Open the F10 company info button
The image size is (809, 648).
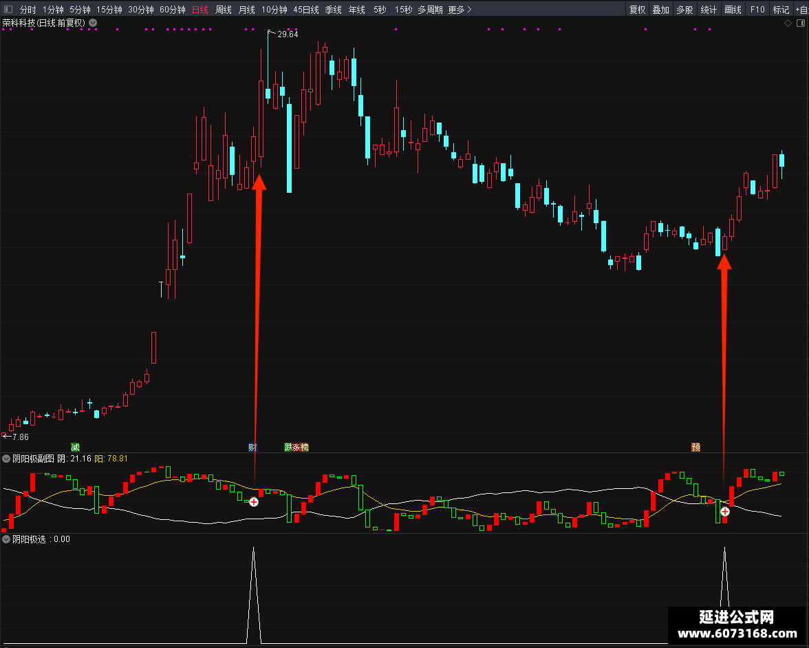757,9
